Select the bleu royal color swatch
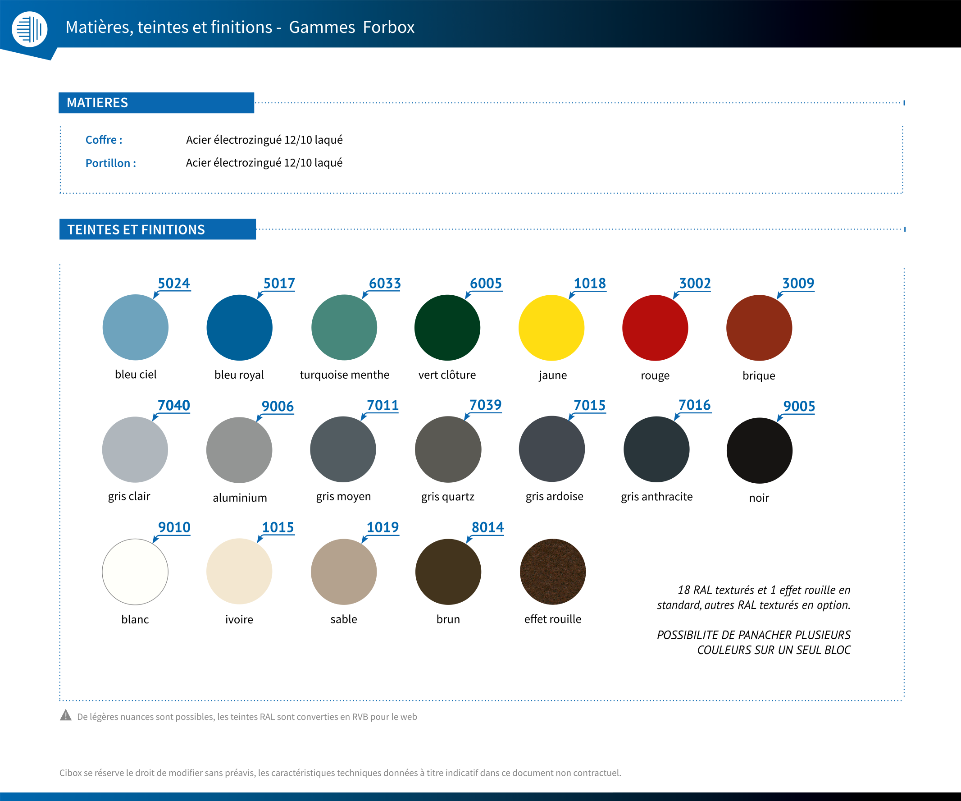This screenshot has height=801, width=961. [x=239, y=328]
